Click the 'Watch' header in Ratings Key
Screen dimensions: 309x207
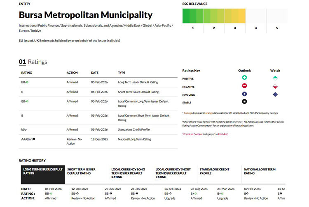coord(275,71)
